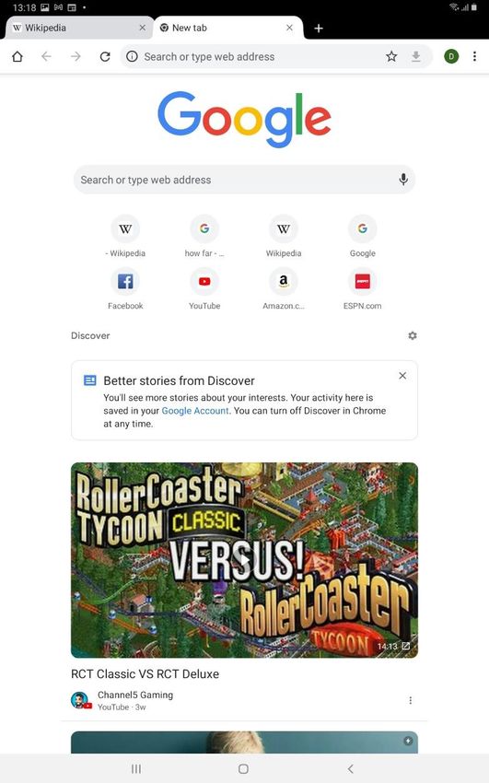Viewport: 489px width, 783px height.
Task: Open the green profile avatar D
Action: (x=451, y=56)
